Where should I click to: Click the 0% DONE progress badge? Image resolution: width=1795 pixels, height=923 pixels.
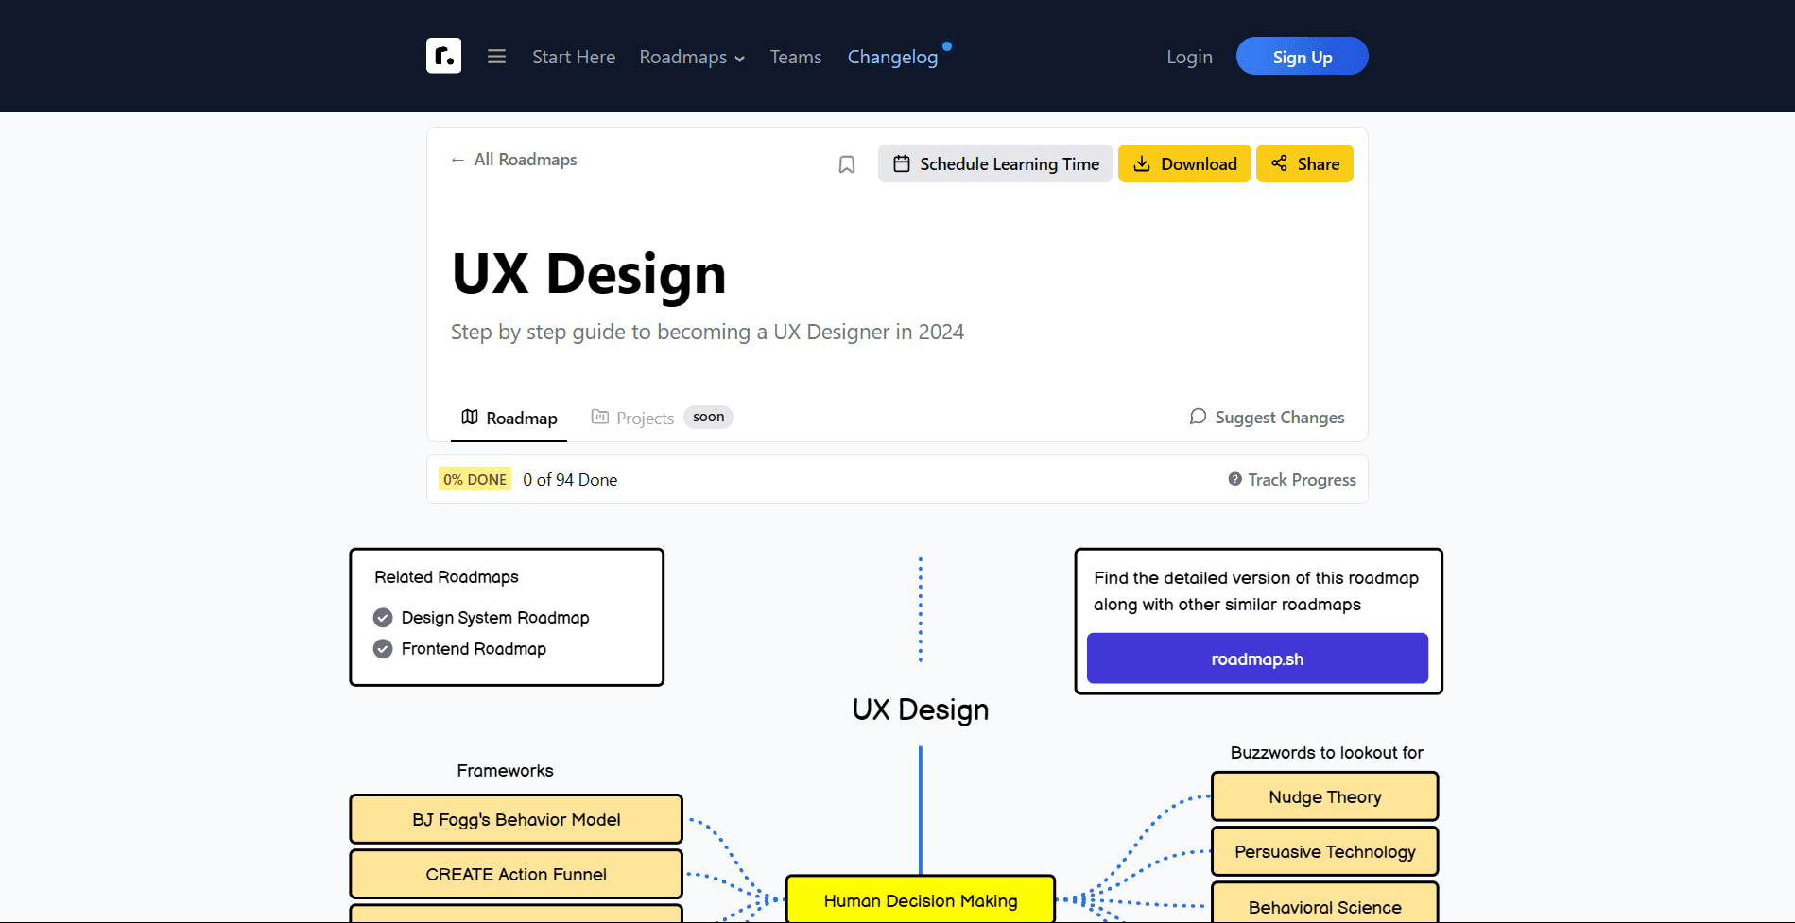(x=475, y=479)
